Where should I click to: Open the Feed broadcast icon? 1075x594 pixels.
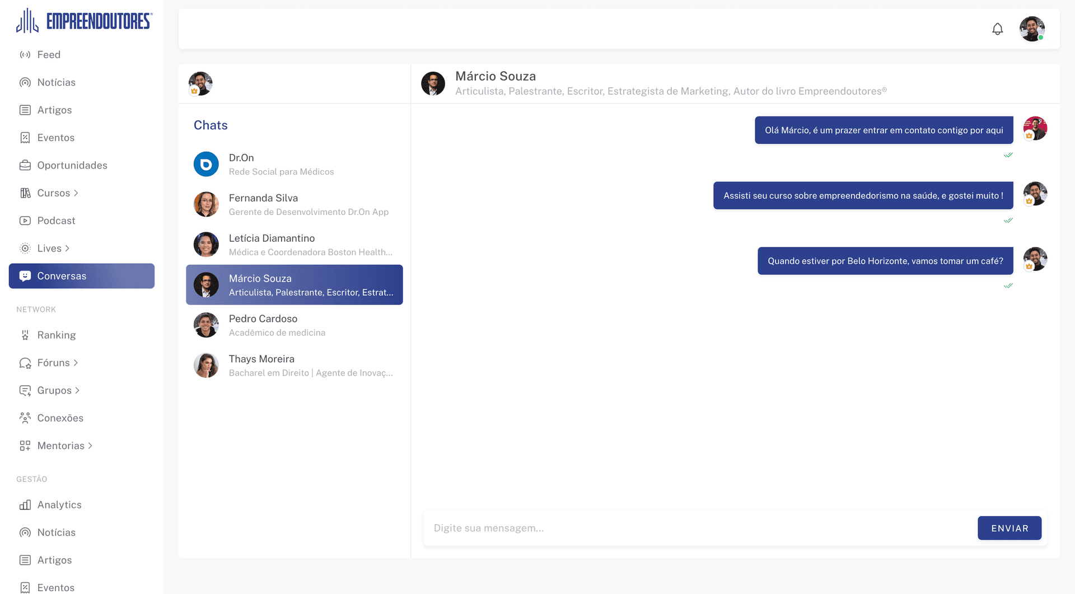point(25,55)
